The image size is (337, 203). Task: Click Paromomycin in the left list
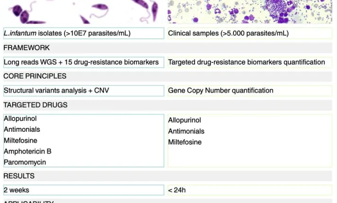click(x=25, y=162)
